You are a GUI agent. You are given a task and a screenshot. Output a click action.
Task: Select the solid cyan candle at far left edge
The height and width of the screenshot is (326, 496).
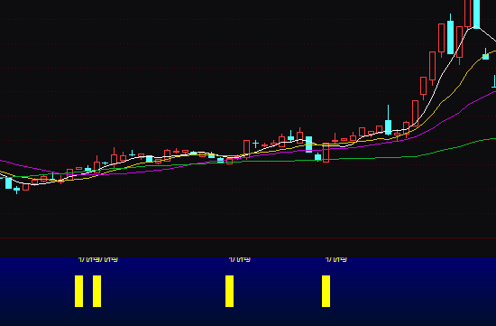click(x=8, y=183)
